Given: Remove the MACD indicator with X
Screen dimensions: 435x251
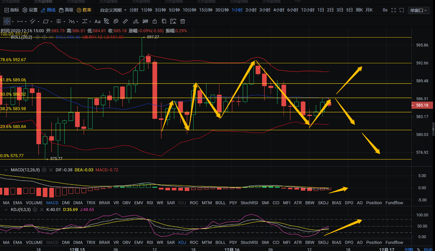Looking at the screenshot, I should [51, 170].
